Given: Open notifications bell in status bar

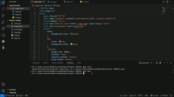Looking at the screenshot, I should pos(171,95).
